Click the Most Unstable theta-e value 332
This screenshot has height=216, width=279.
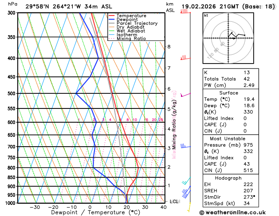point(248,151)
